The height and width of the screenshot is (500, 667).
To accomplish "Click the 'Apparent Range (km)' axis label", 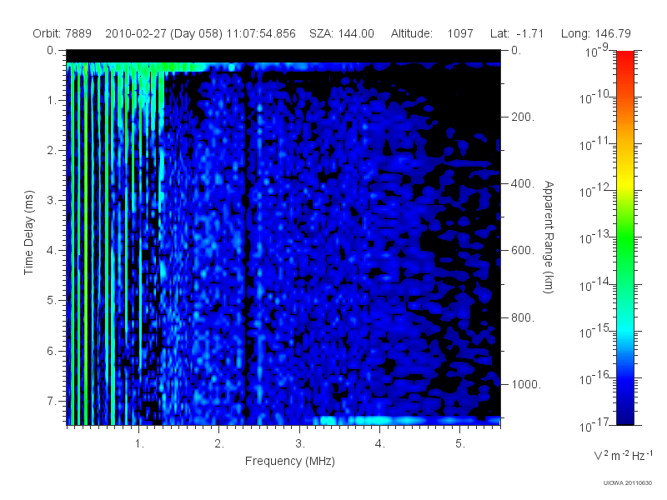I will [549, 237].
